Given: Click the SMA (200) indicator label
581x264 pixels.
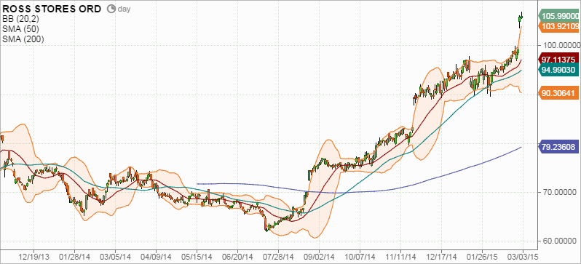Looking at the screenshot, I should [23, 39].
